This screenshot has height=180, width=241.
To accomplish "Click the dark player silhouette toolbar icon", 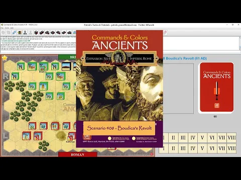I will click(25, 32).
